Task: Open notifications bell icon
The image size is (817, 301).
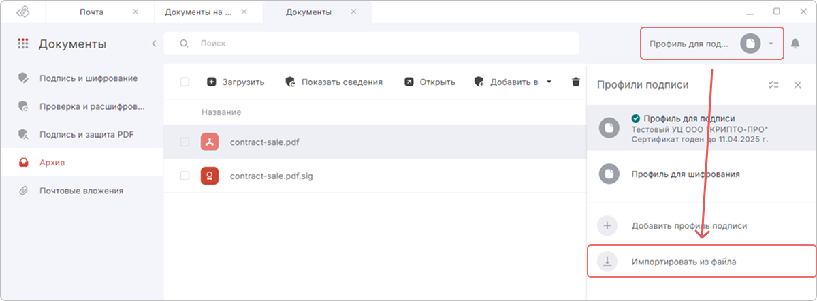Action: coord(795,44)
